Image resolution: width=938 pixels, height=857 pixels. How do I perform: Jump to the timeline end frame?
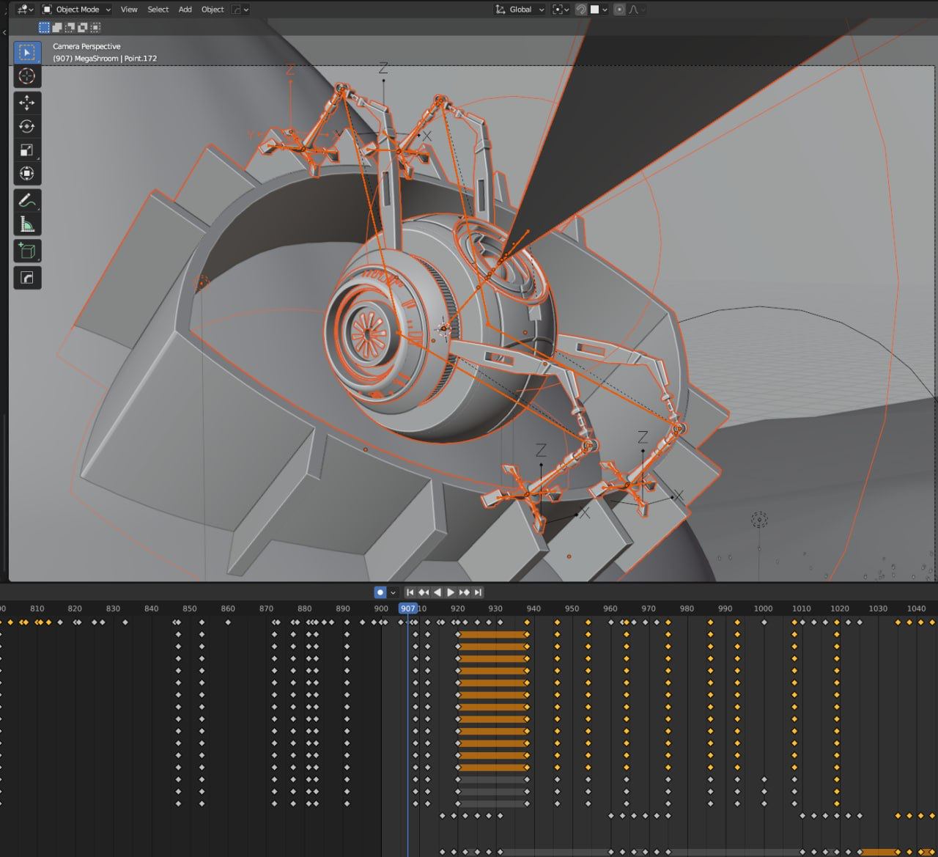click(478, 592)
